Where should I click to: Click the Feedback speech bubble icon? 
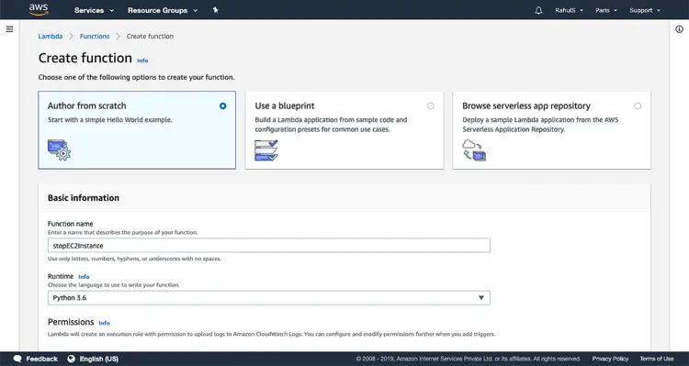(17, 359)
